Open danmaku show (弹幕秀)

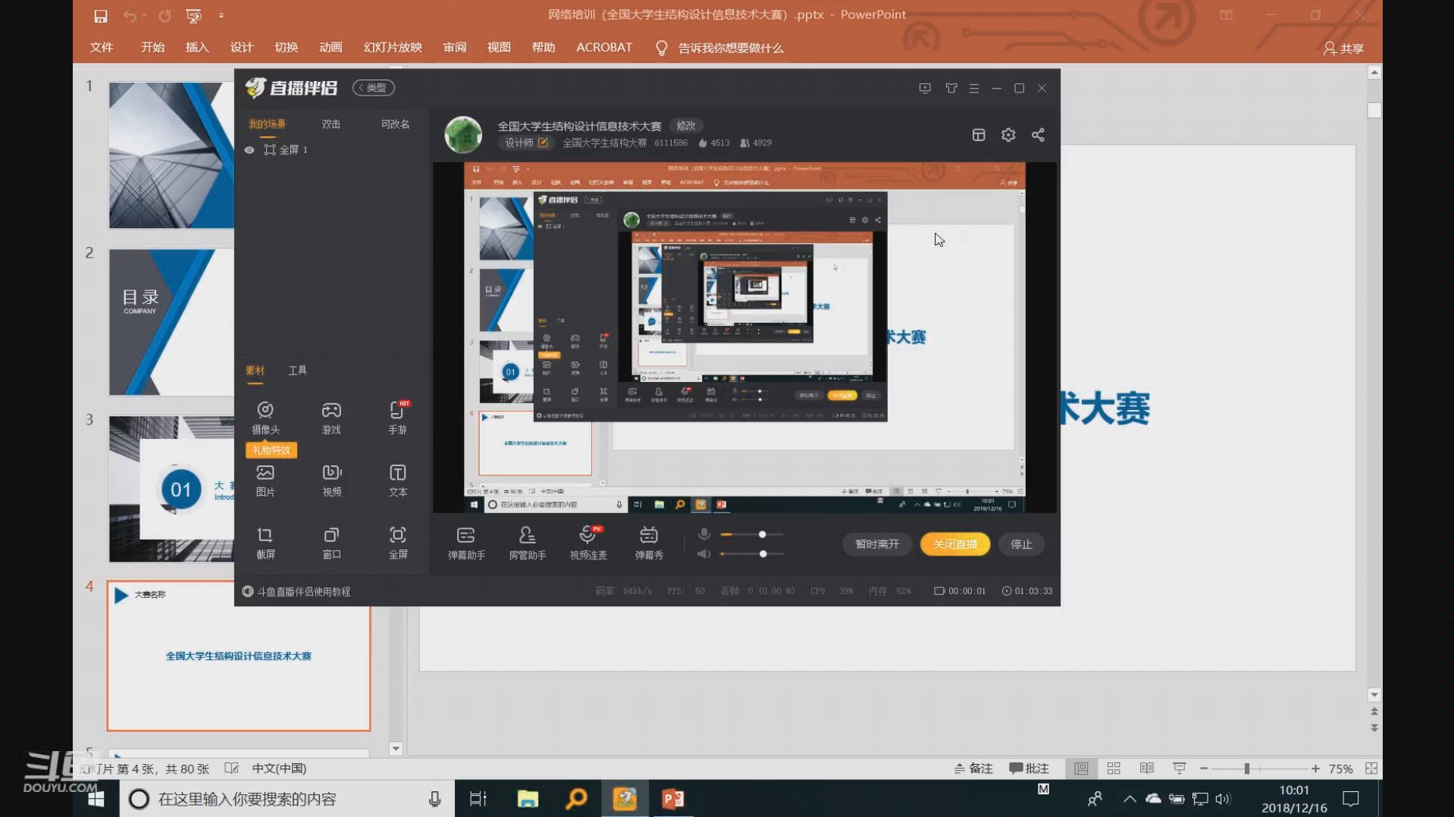pos(649,543)
